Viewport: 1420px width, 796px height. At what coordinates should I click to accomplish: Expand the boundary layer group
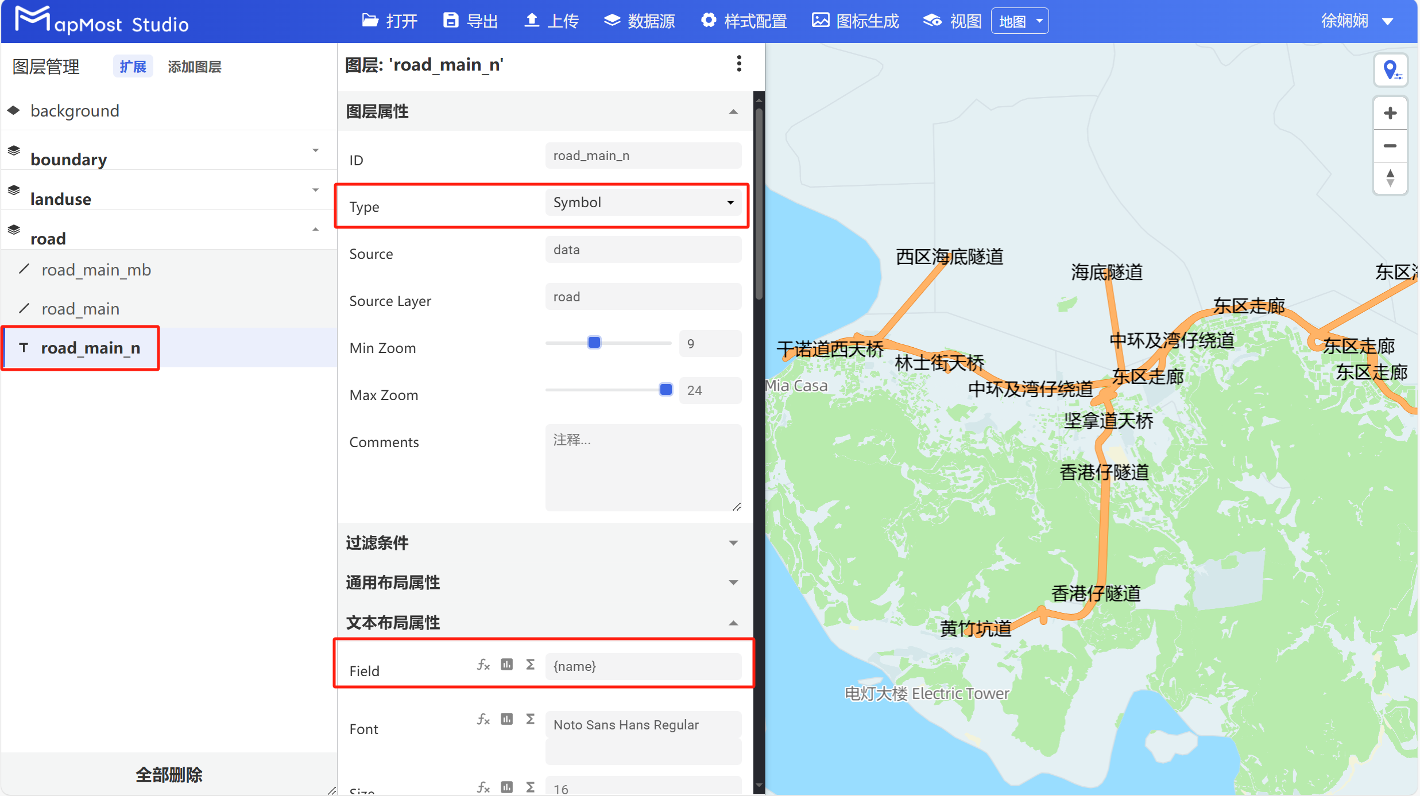pyautogui.click(x=315, y=150)
